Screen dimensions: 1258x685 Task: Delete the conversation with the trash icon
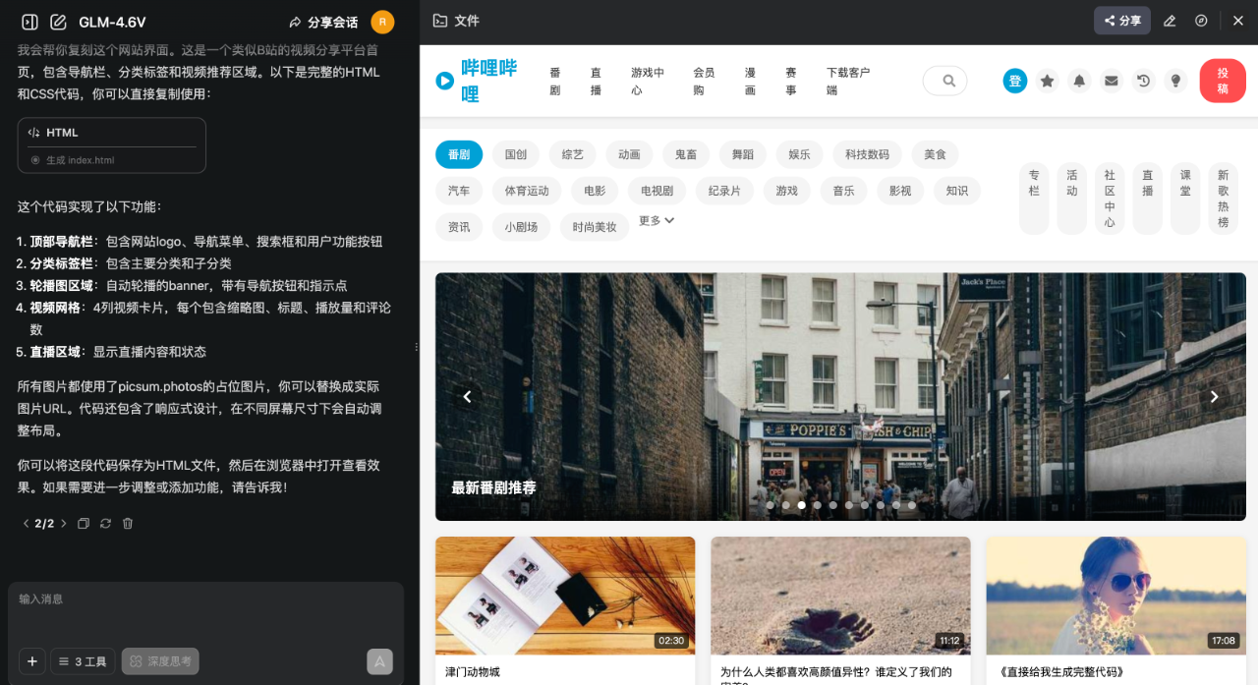click(x=128, y=523)
